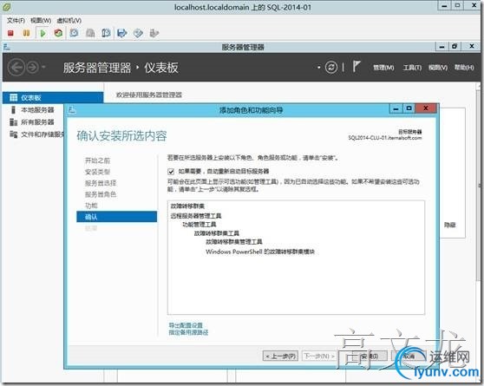484x386 pixels.
Task: Click the USB device connect icon
Action: pos(154,33)
